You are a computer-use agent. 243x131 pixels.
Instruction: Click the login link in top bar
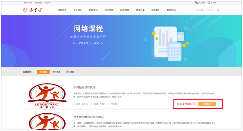(x=39, y=3)
